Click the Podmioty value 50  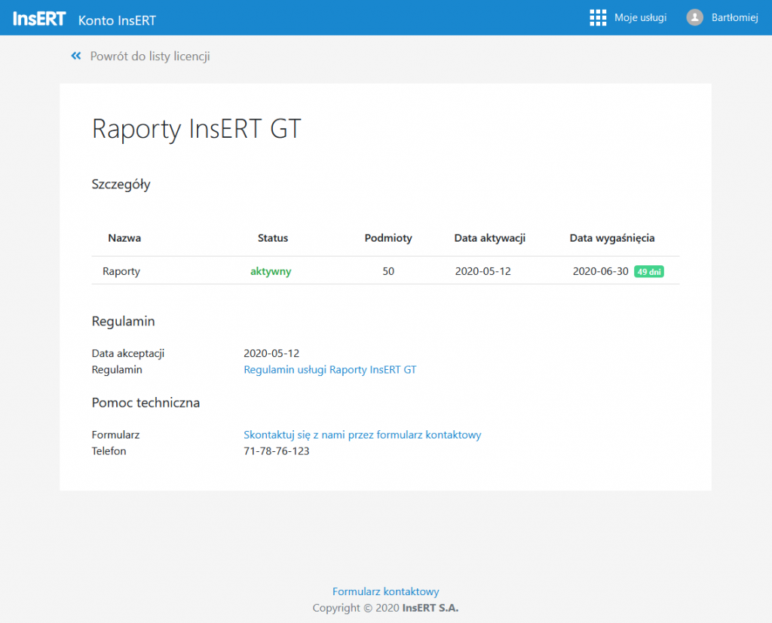pos(388,271)
